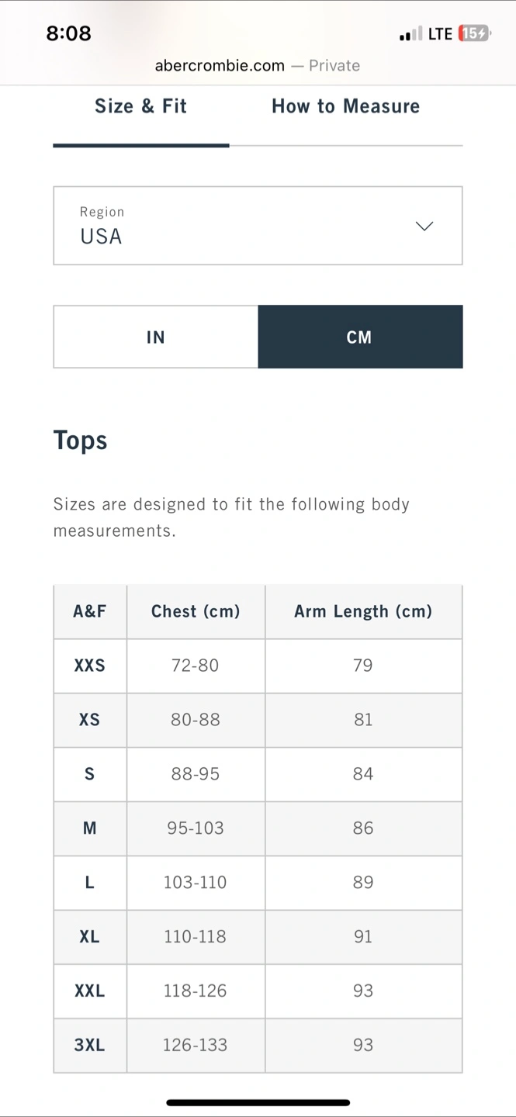Tap the battery charging indicator in status bar

click(x=474, y=33)
